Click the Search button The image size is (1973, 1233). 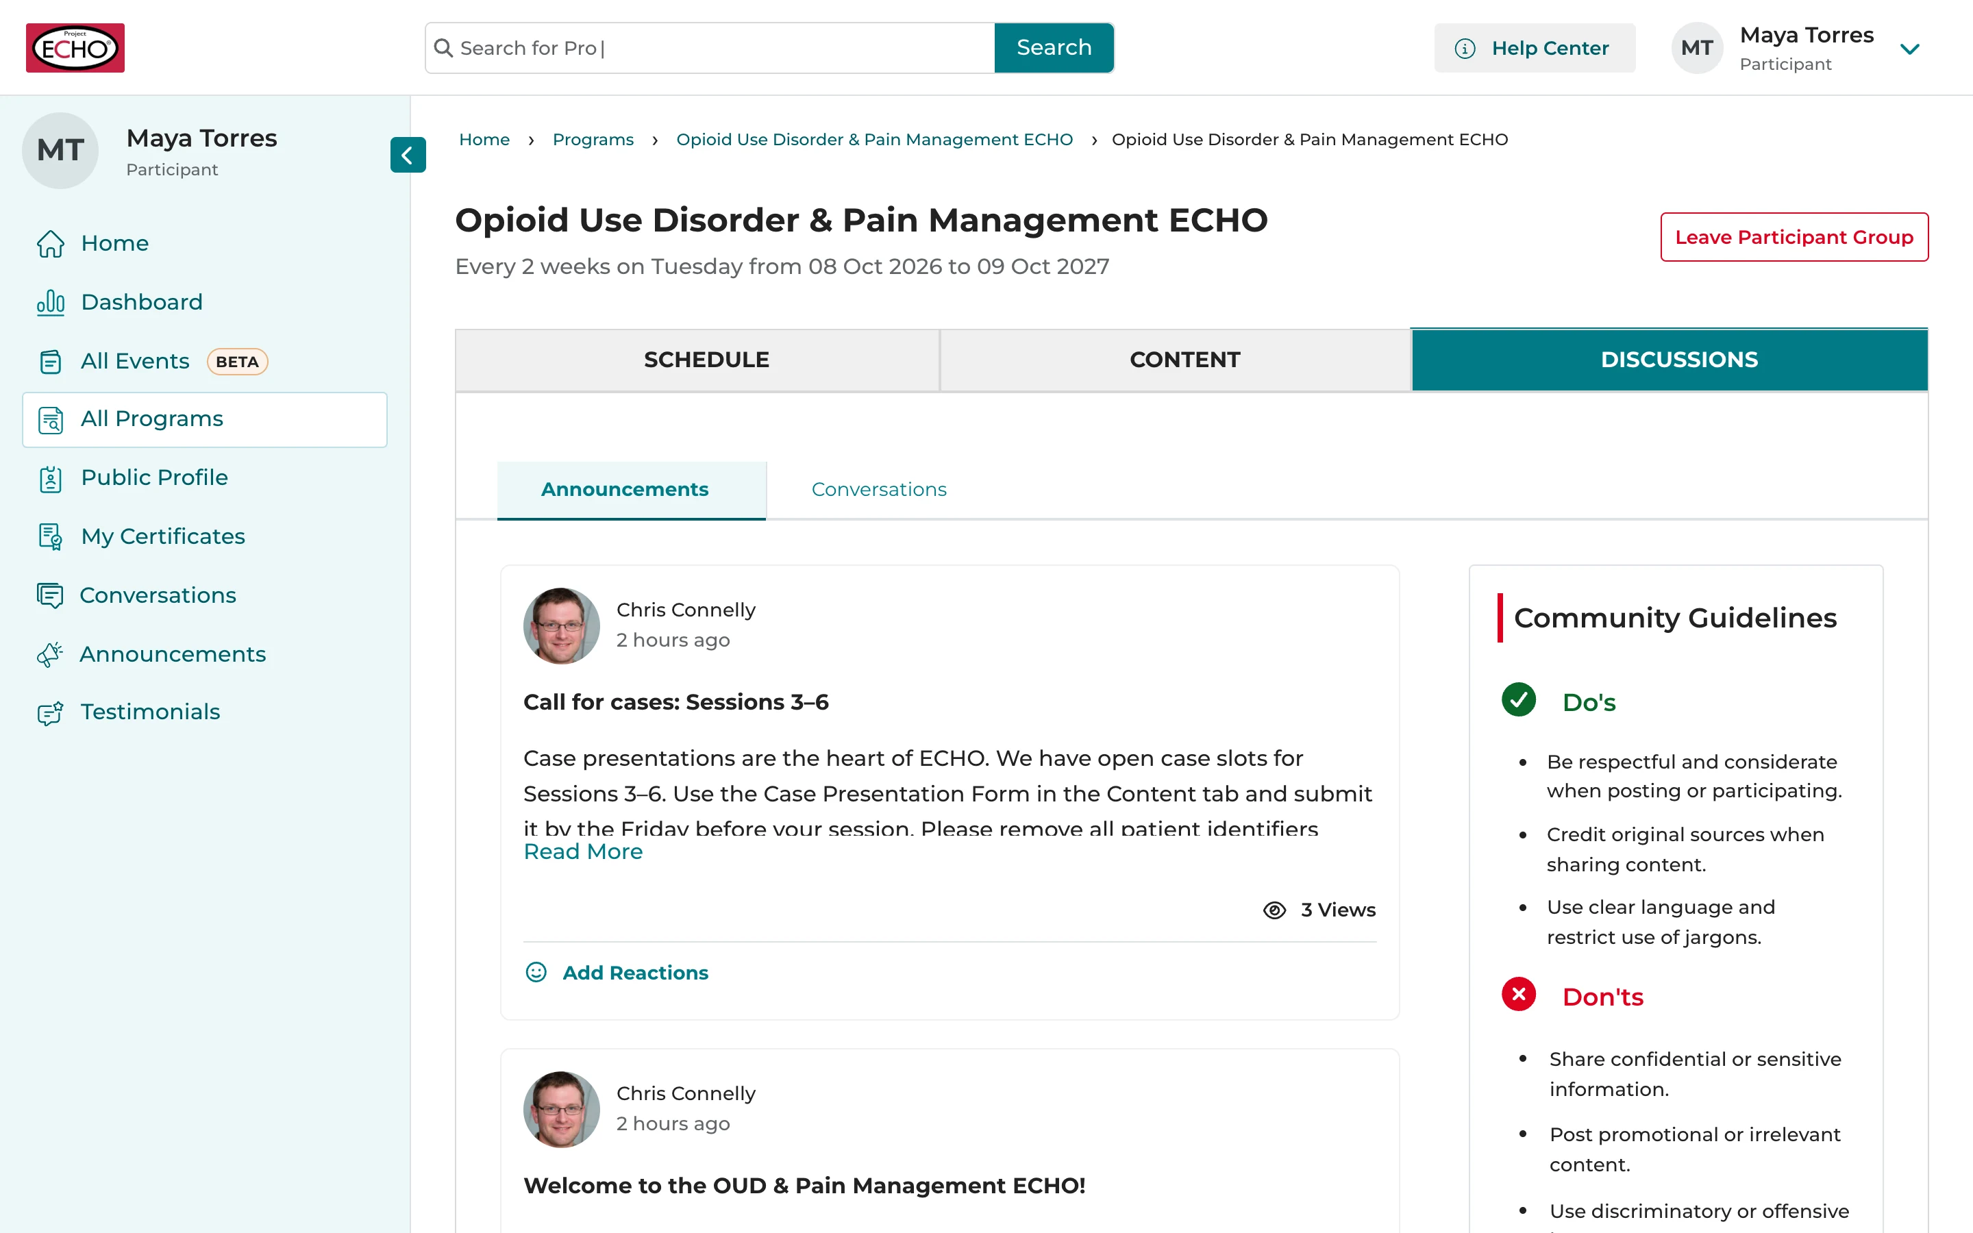click(x=1054, y=48)
